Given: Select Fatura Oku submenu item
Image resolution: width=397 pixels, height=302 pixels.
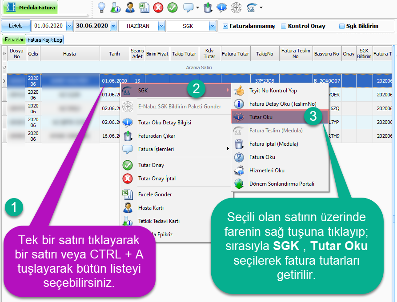Looking at the screenshot, I should point(280,157).
